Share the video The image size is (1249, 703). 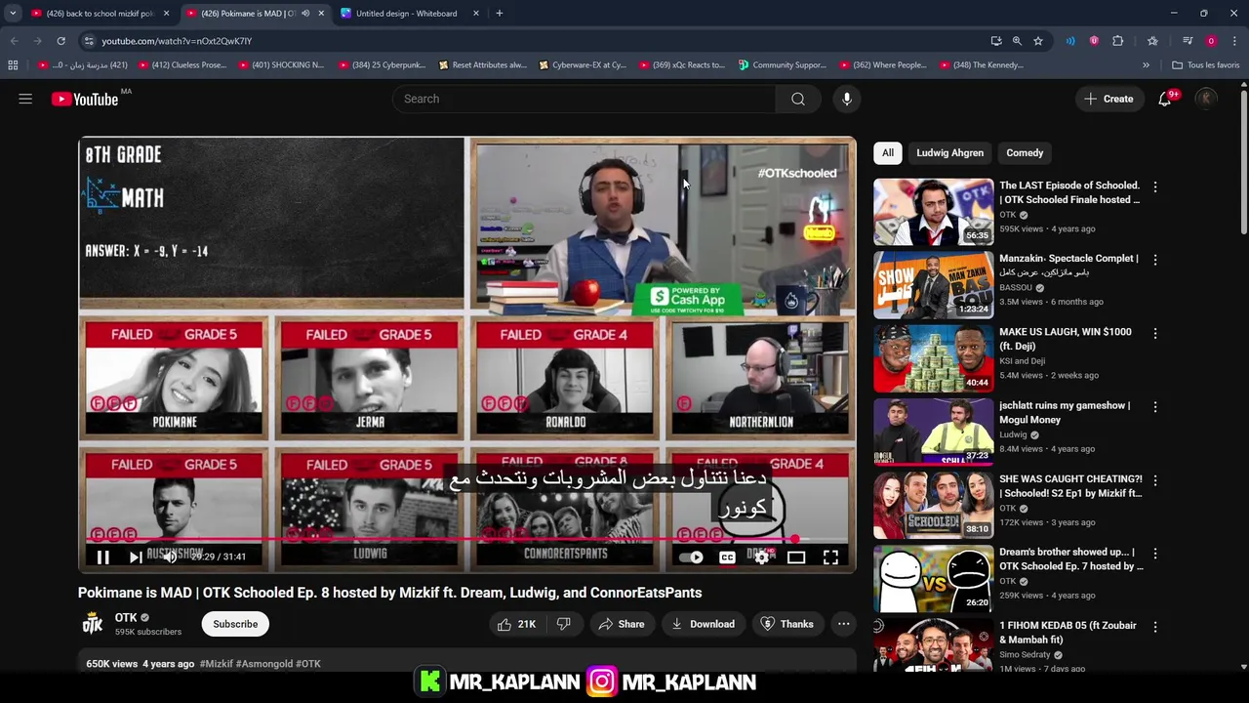click(x=622, y=624)
